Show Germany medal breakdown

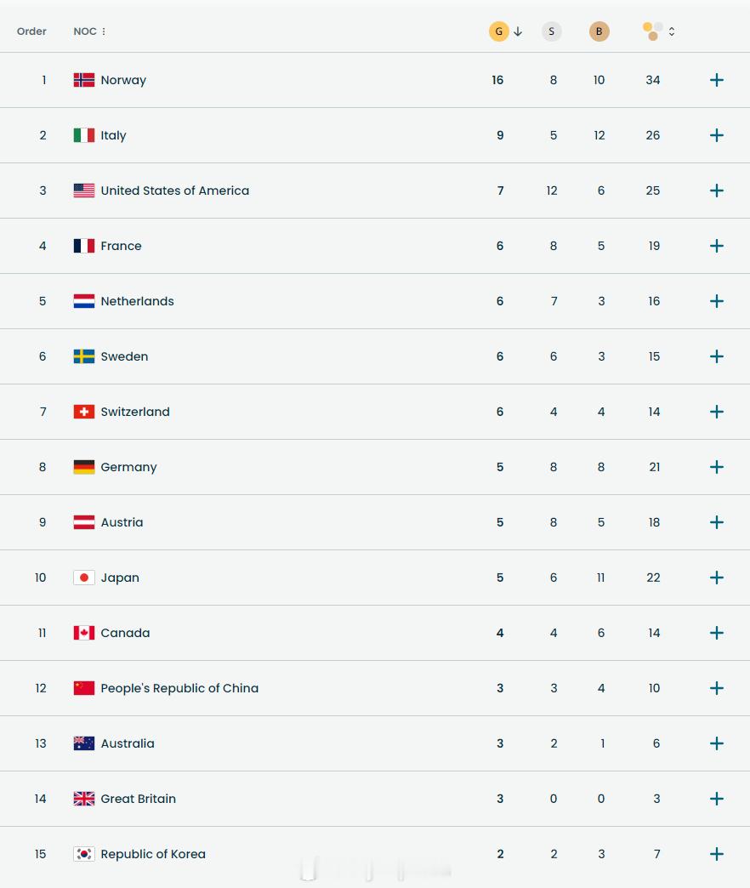[717, 467]
